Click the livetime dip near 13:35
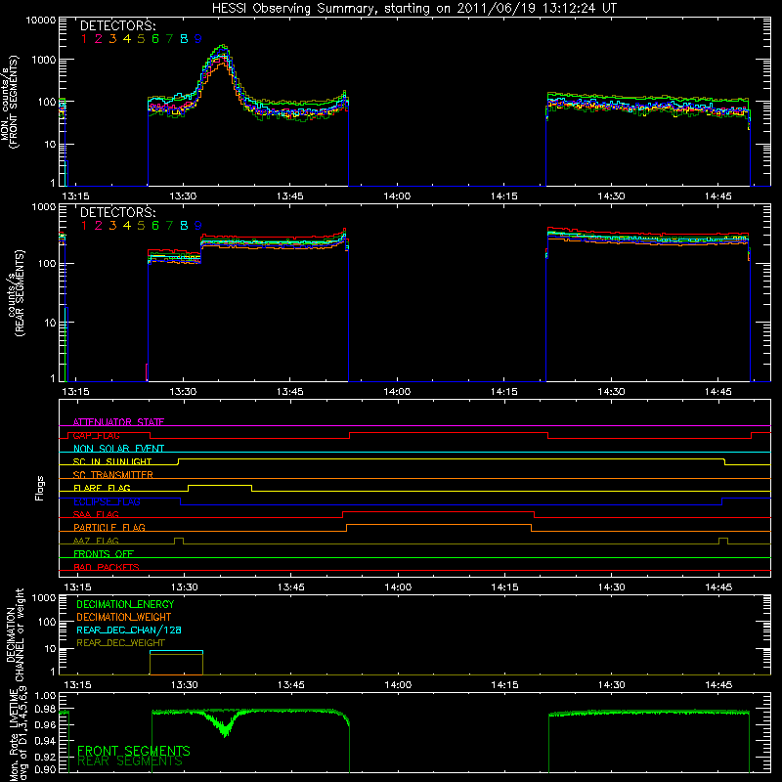782x782 pixels. pyautogui.click(x=225, y=729)
